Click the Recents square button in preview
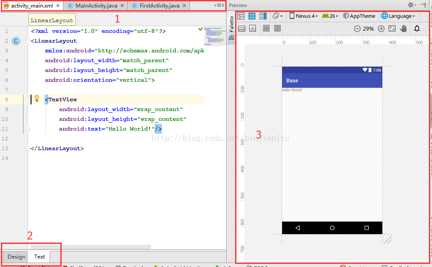Screen dimensions: 432x267 [366, 228]
